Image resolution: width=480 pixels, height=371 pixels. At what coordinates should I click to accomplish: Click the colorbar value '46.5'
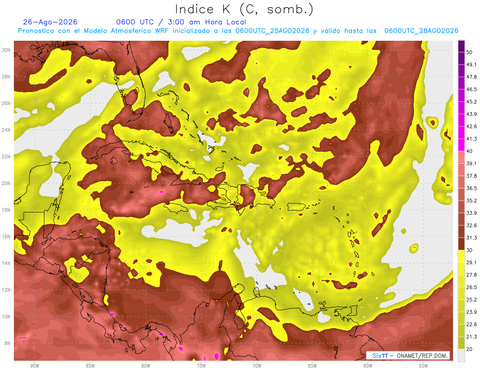tap(471, 89)
